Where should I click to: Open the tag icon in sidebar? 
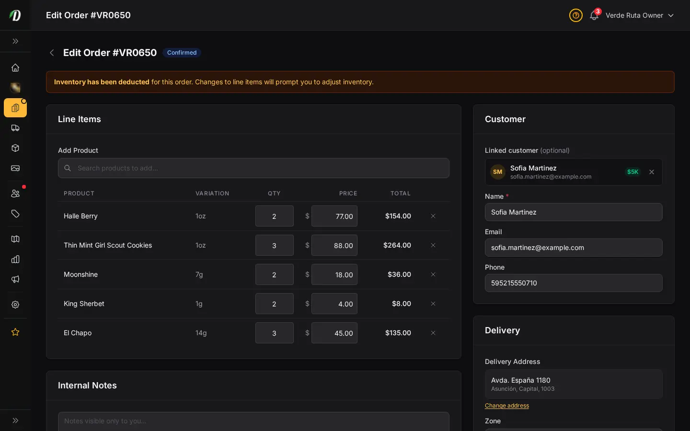(x=15, y=214)
